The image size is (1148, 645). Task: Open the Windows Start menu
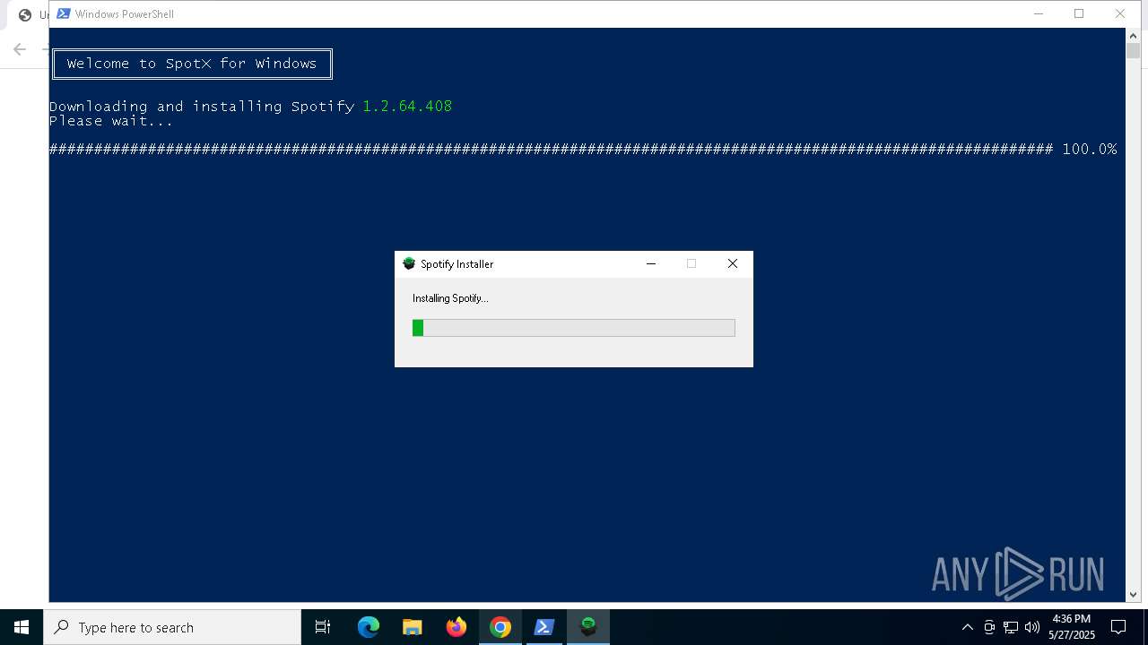click(x=22, y=627)
